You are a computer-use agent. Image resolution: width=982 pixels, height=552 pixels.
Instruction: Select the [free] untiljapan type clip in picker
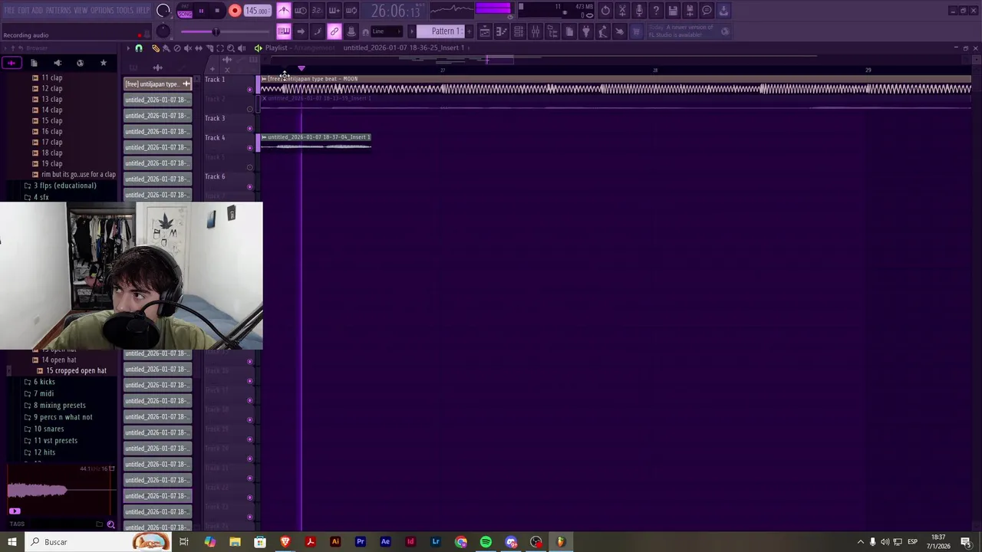coord(157,84)
